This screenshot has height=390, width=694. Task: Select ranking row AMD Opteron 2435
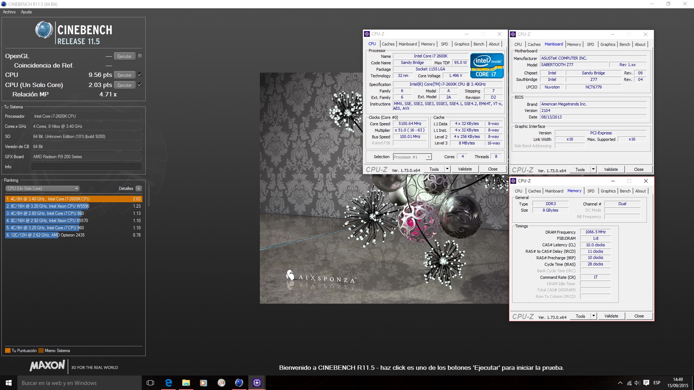coord(73,235)
